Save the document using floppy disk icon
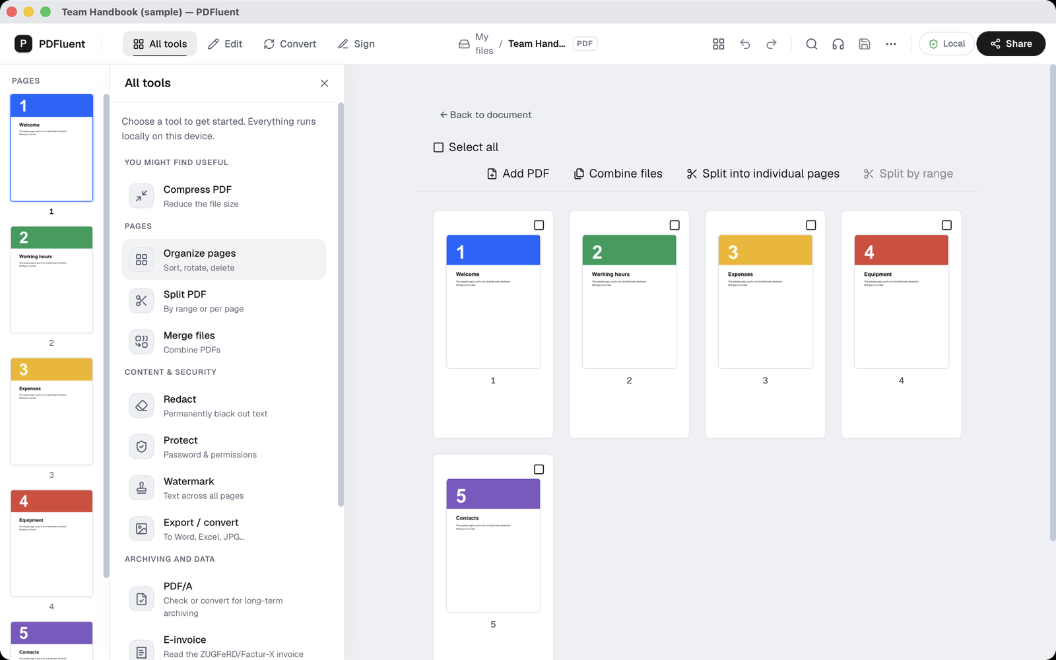The height and width of the screenshot is (660, 1056). [x=865, y=44]
